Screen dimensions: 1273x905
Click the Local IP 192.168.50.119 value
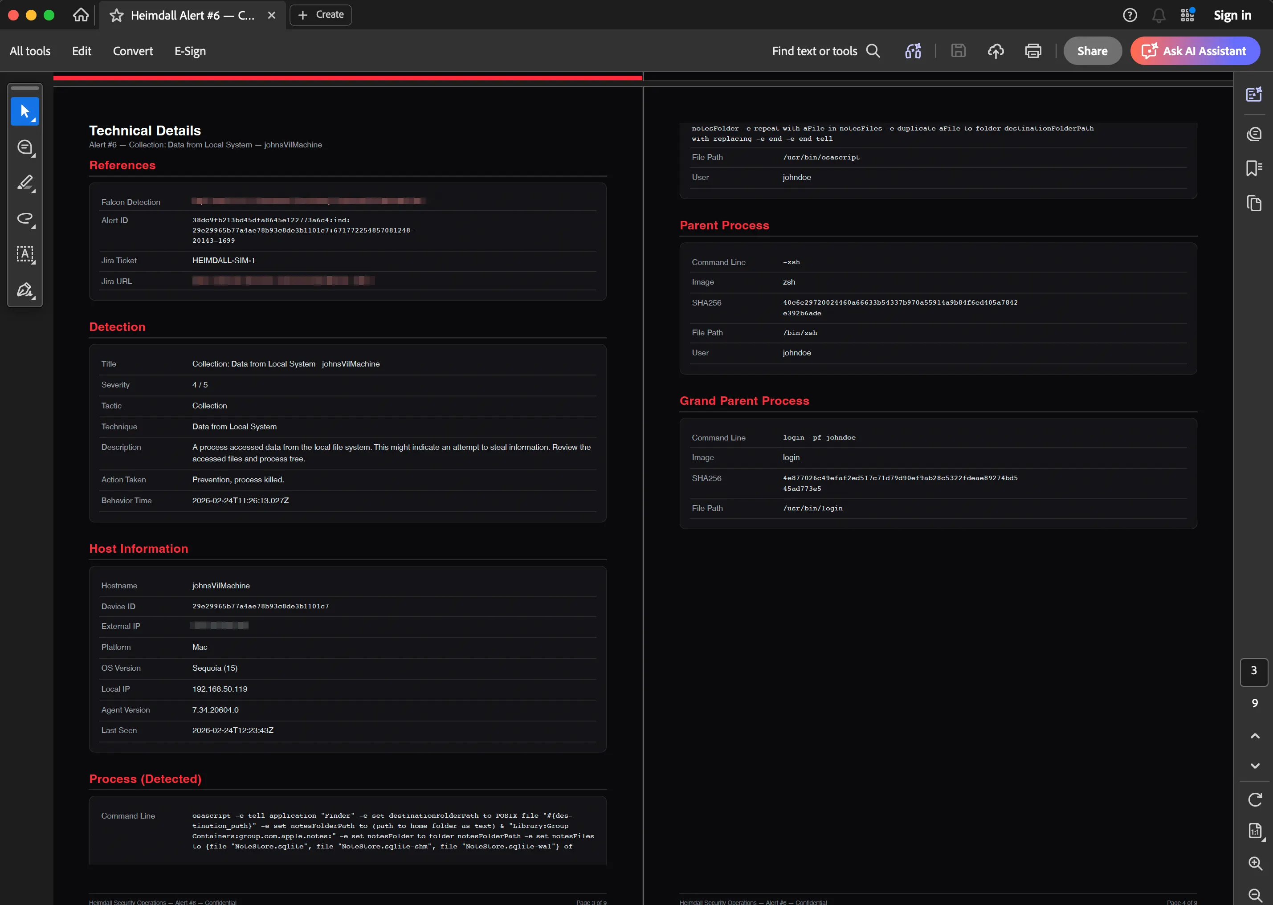tap(220, 689)
